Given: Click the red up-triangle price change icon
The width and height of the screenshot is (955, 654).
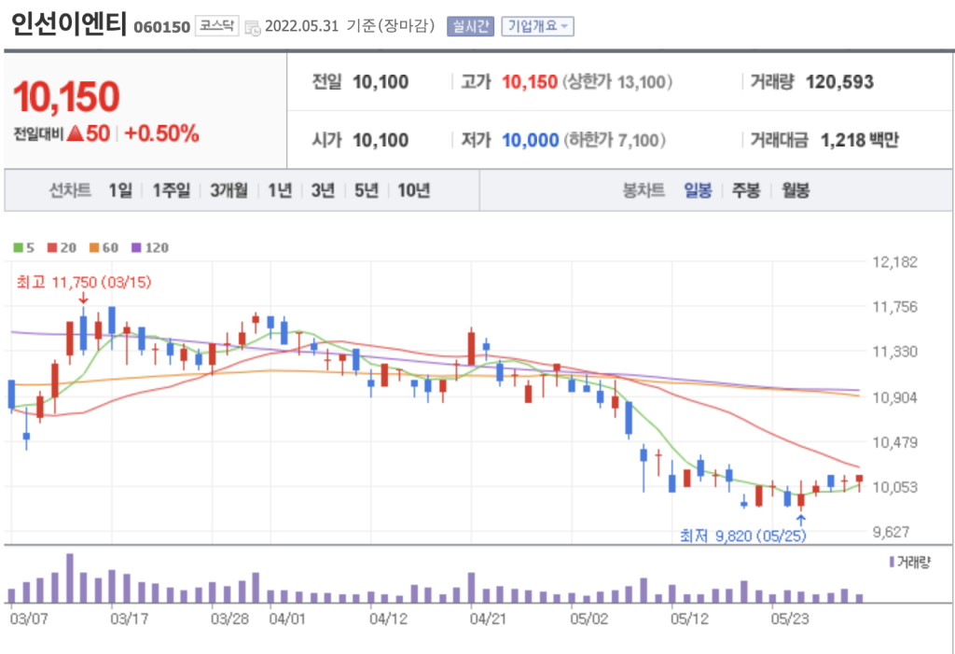Looking at the screenshot, I should click(x=74, y=133).
